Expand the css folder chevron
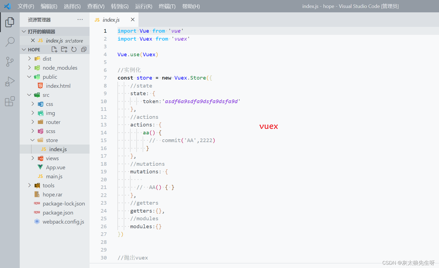Image resolution: width=439 pixels, height=268 pixels. [33, 104]
